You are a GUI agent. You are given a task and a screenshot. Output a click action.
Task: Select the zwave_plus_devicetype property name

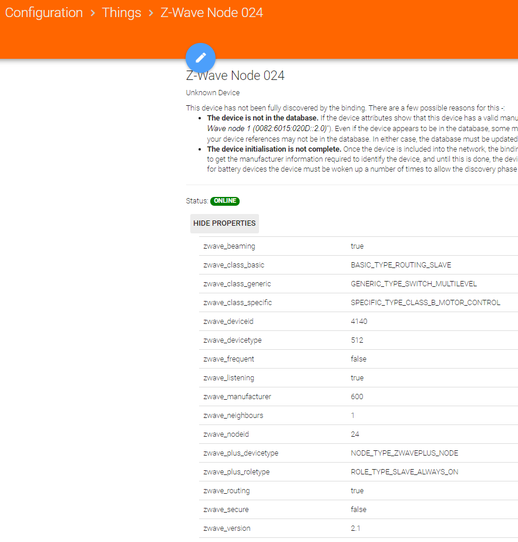point(241,453)
